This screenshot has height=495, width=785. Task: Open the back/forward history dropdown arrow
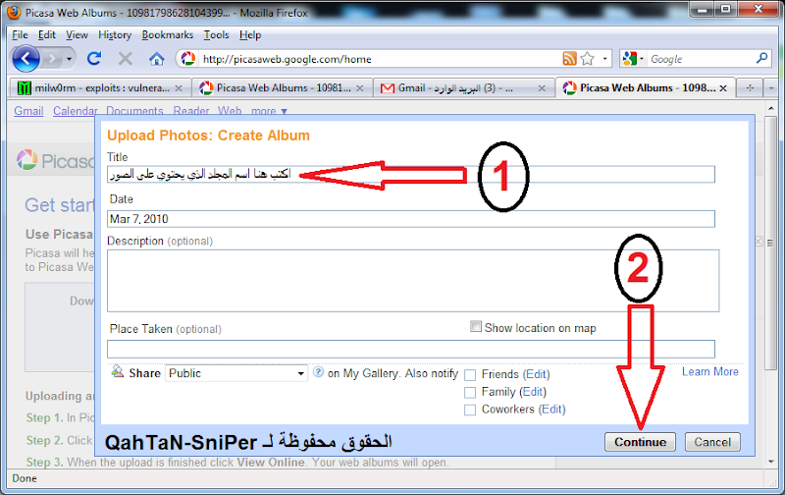click(x=69, y=59)
